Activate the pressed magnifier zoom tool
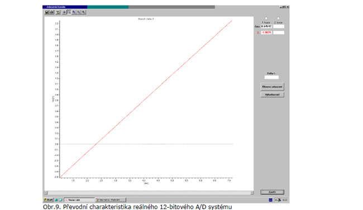363x210 pixels. click(x=69, y=12)
